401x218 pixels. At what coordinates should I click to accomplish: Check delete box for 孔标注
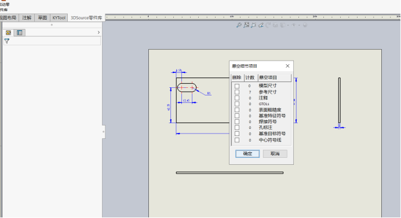237,128
